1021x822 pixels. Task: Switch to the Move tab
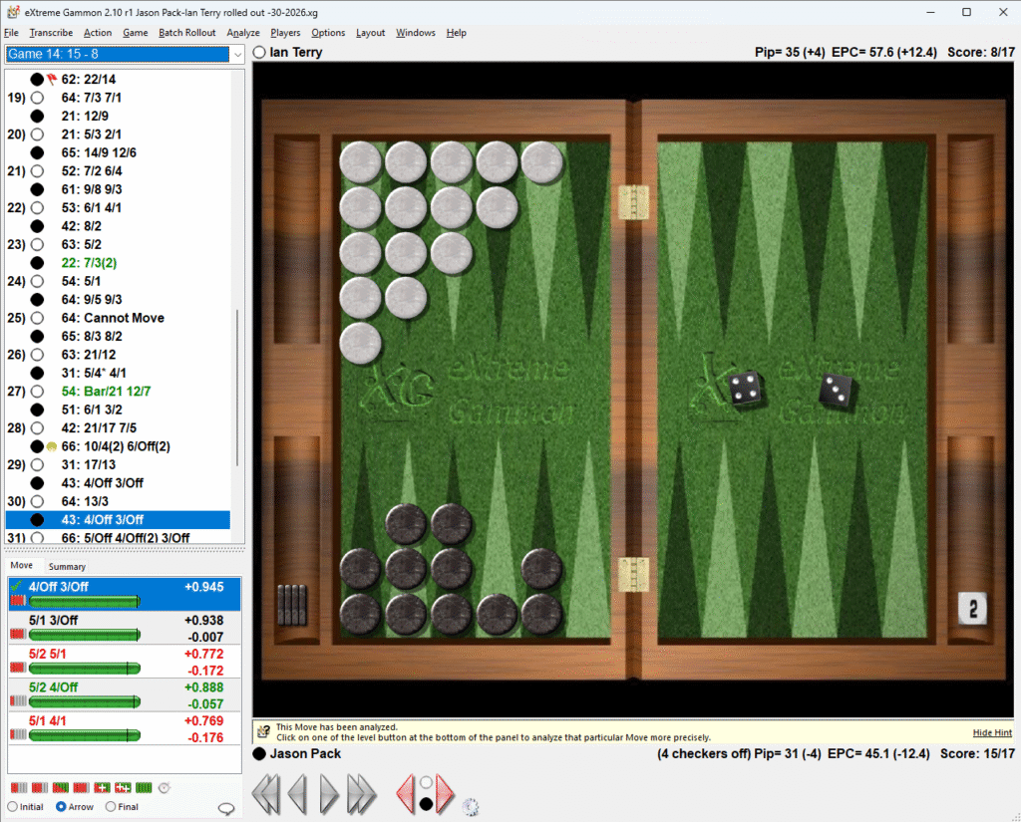tap(22, 566)
